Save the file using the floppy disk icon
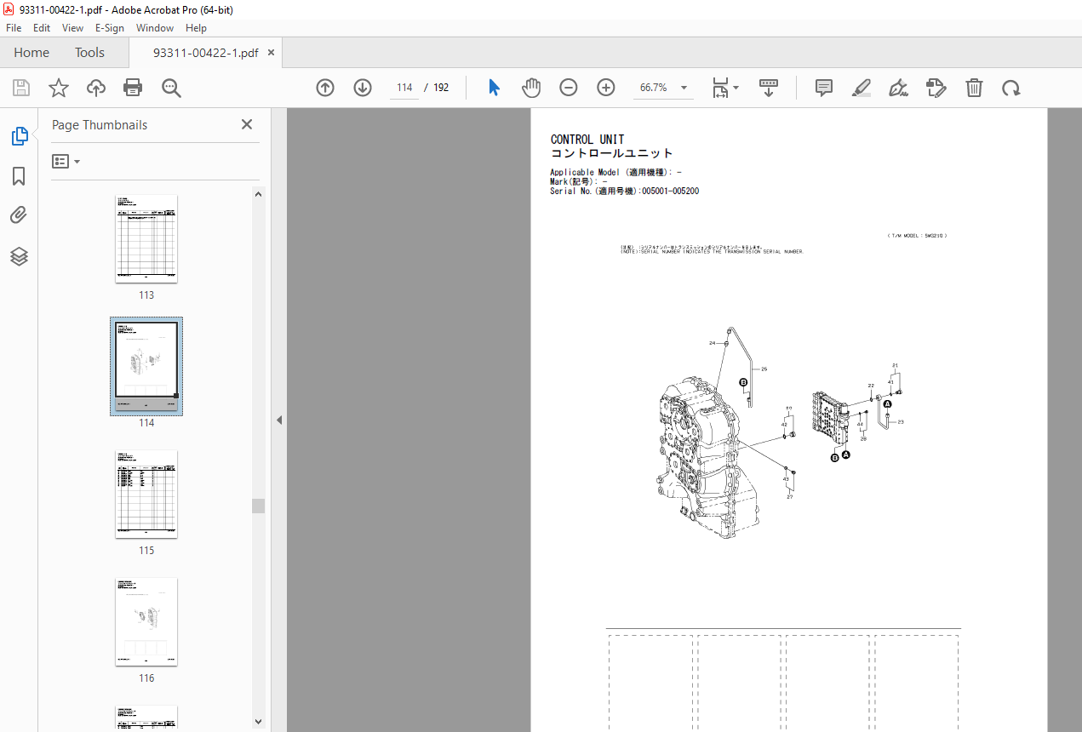 21,88
